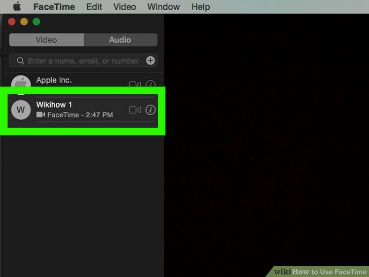Screen dimensions: 369x277
Task: Start video call with Apple Inc.
Action: tap(135, 84)
